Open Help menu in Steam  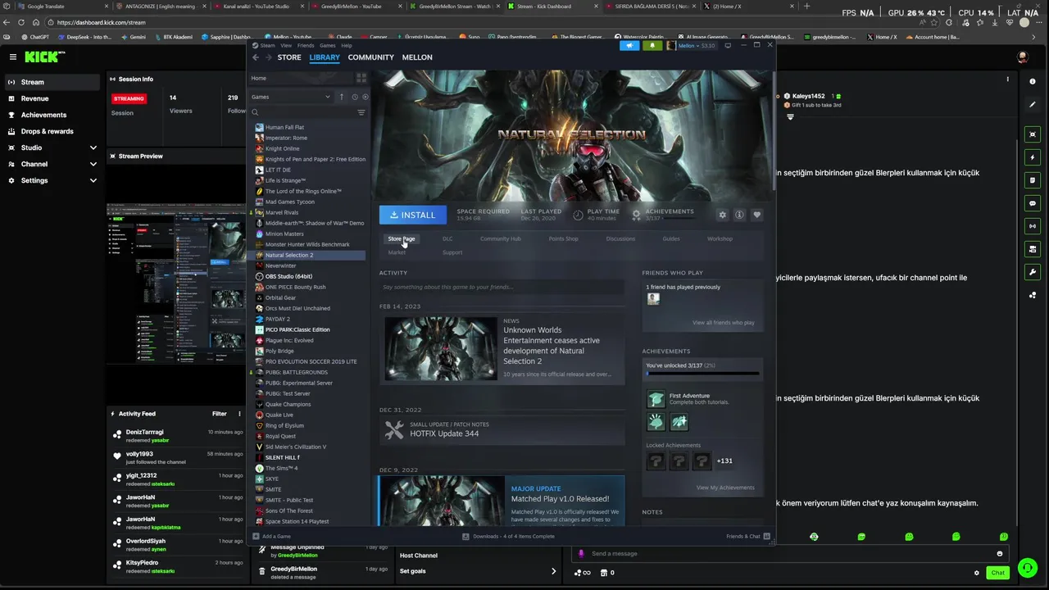pos(347,46)
